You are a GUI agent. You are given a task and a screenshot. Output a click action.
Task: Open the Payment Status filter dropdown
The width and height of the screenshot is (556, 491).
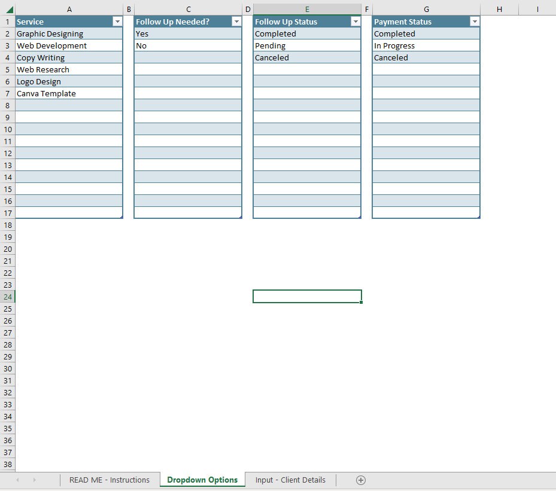point(475,22)
